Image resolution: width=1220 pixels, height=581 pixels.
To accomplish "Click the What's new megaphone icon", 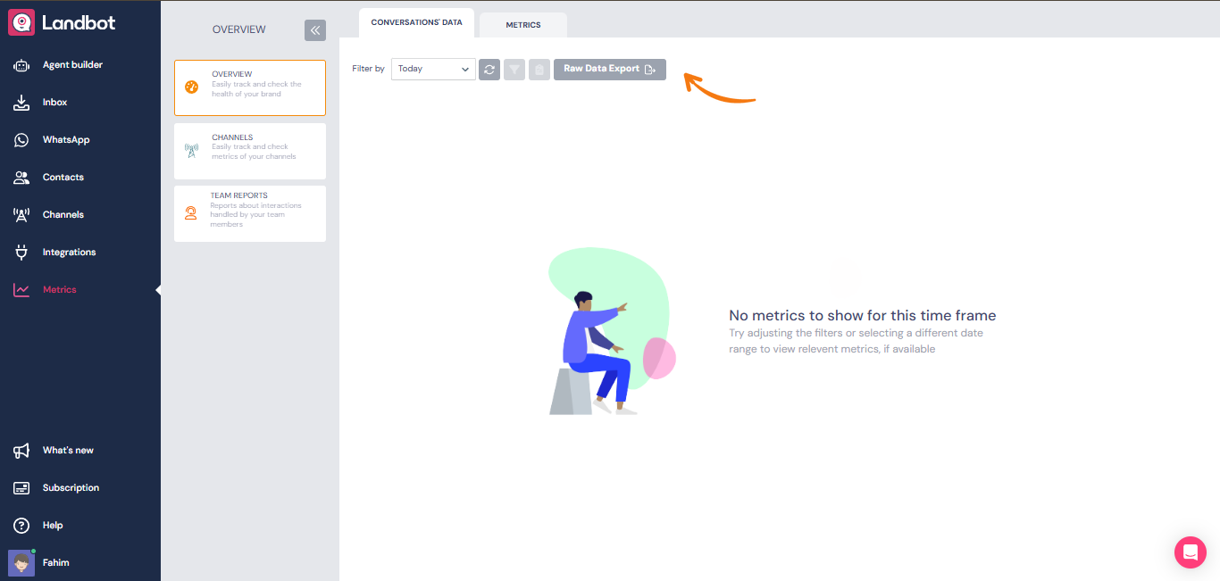I will [x=21, y=451].
